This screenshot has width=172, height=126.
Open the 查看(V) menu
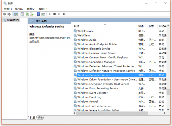tap(31, 9)
